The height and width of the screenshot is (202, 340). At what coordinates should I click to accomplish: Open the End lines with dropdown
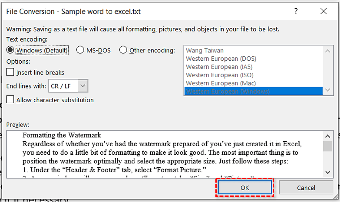click(x=83, y=86)
